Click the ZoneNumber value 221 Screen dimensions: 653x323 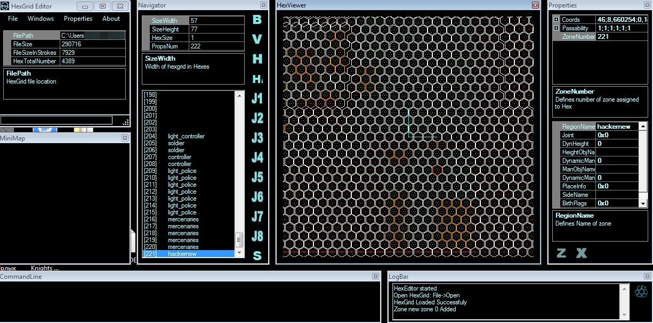click(x=622, y=37)
